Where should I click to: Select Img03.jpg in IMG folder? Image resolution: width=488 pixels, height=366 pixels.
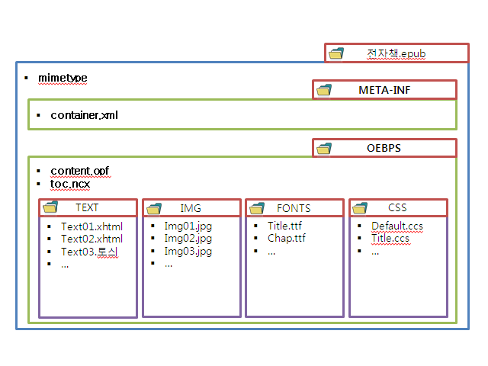(x=188, y=251)
